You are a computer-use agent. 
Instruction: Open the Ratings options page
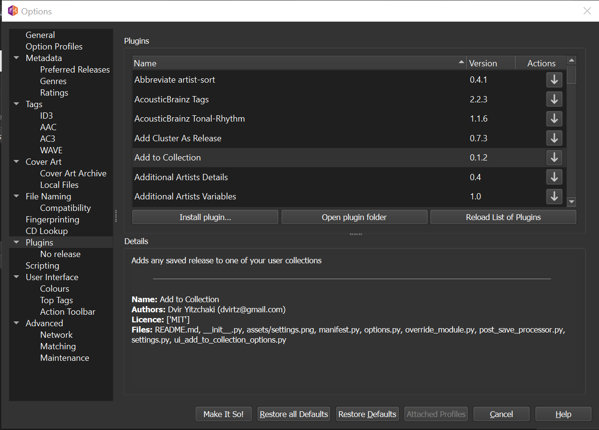[x=54, y=93]
